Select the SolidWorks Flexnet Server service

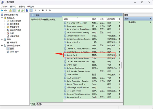point(92,71)
